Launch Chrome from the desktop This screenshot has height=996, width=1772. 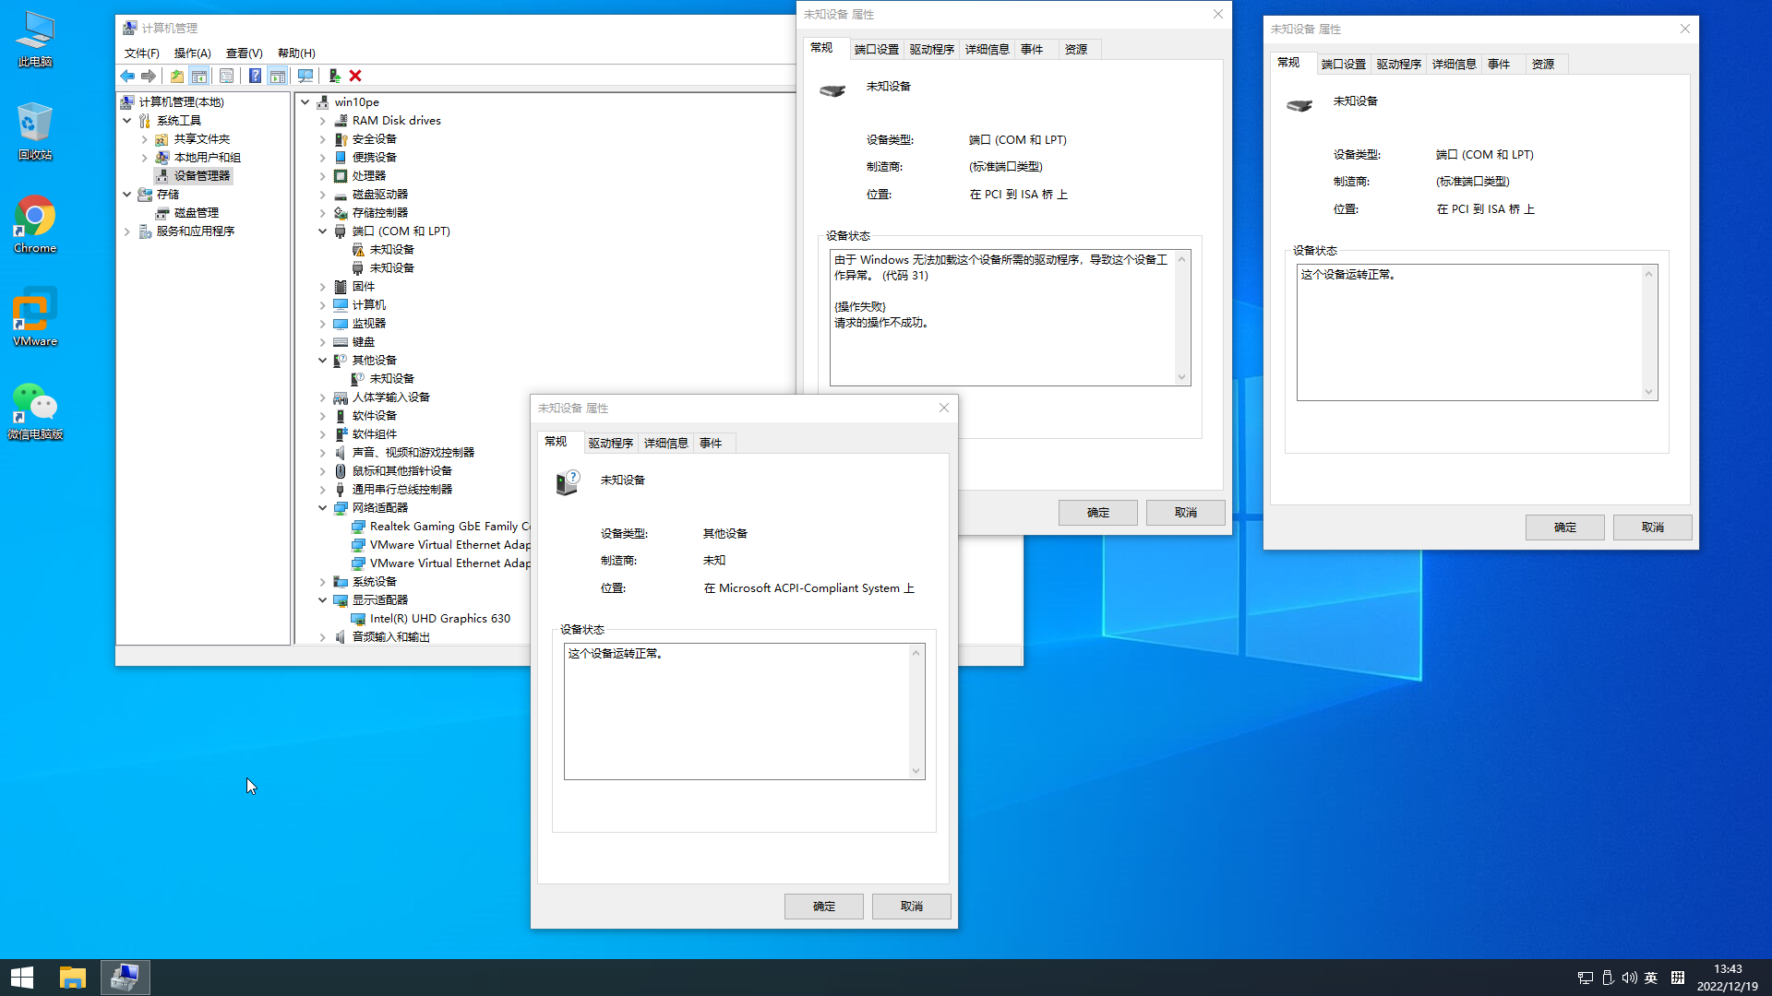(x=35, y=224)
